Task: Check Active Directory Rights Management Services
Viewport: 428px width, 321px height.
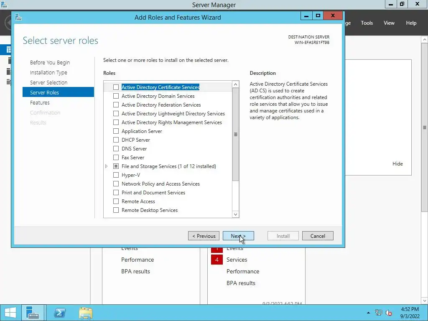Action: click(x=116, y=122)
